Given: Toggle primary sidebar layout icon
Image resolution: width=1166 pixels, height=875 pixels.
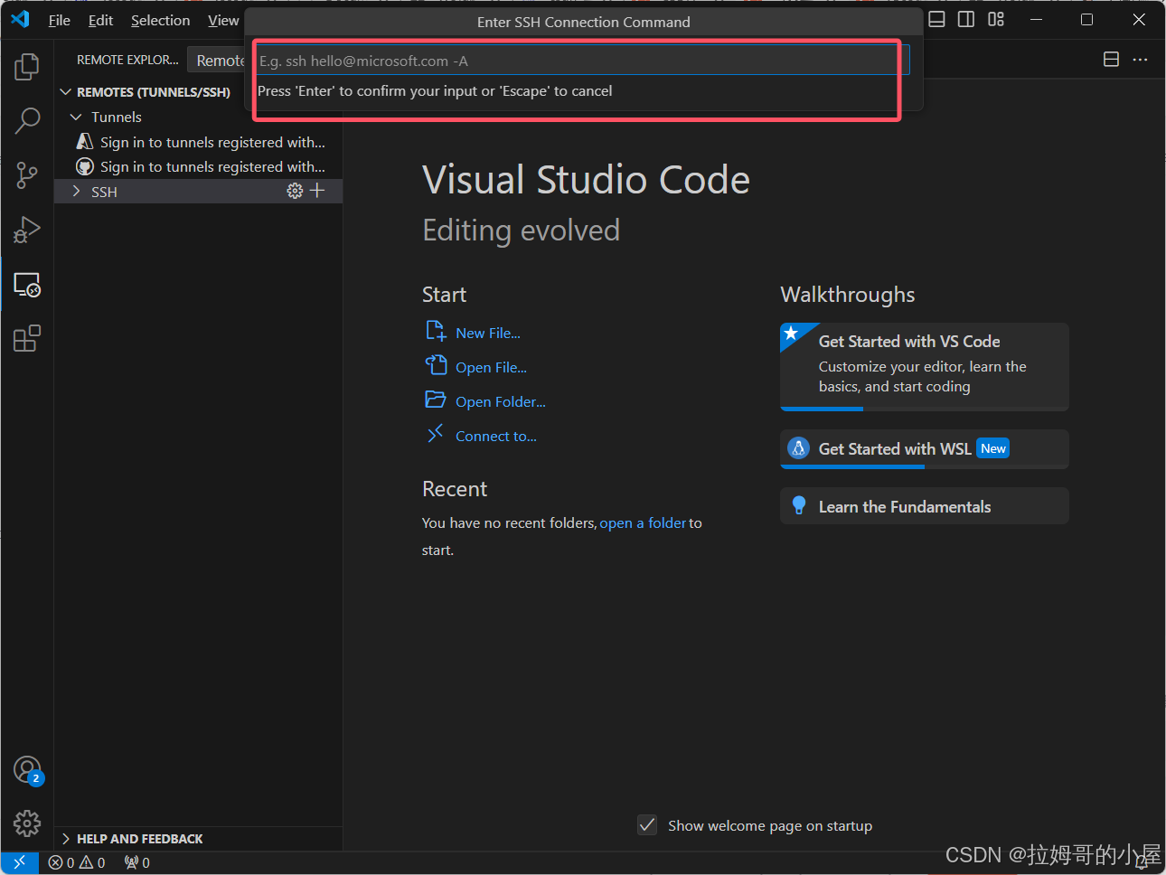Looking at the screenshot, I should (966, 19).
